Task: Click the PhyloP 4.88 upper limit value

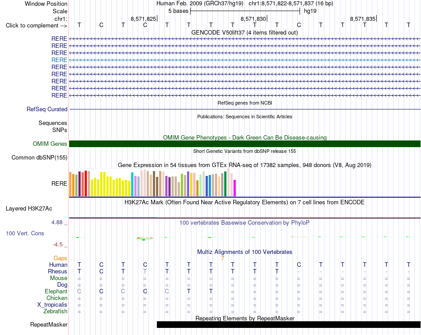Action: click(x=57, y=222)
